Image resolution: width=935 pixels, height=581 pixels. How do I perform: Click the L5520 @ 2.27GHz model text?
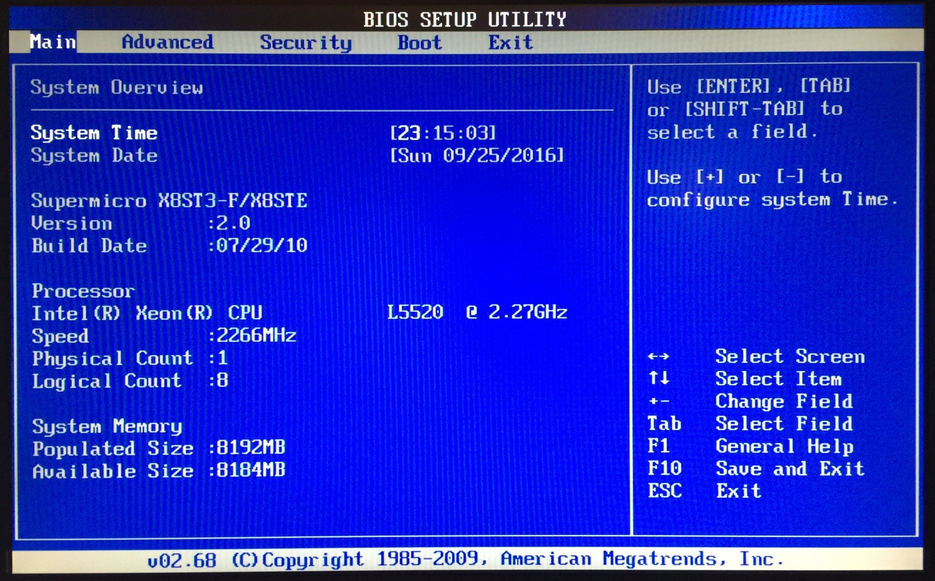pos(477,312)
